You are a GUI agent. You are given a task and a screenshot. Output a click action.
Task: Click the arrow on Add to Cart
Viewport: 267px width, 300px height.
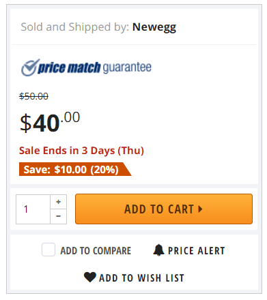point(200,209)
